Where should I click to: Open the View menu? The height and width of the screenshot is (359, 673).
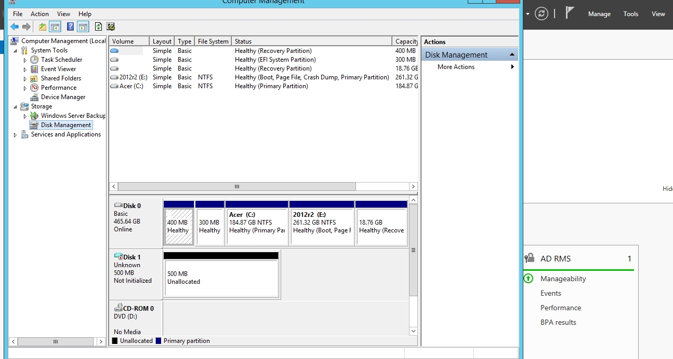click(x=63, y=14)
